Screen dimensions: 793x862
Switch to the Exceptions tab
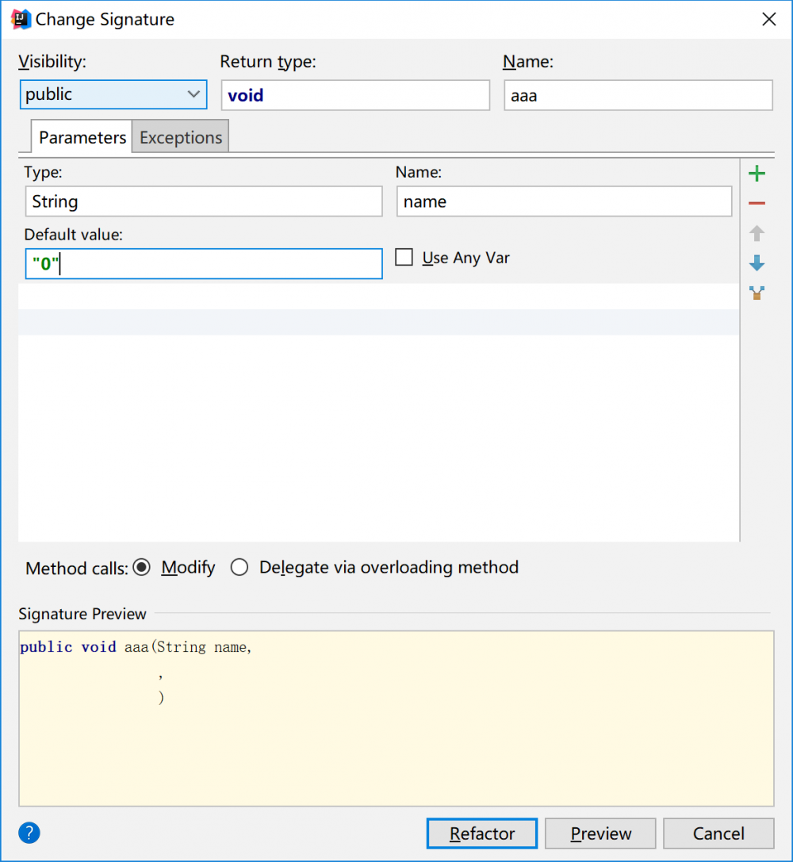click(181, 137)
